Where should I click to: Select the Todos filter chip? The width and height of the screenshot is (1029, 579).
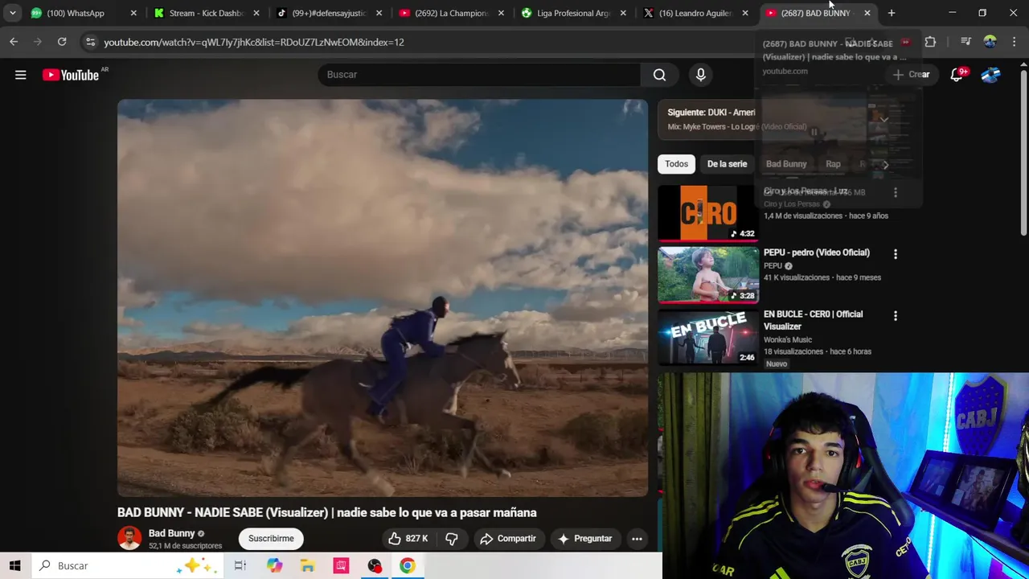(x=676, y=164)
